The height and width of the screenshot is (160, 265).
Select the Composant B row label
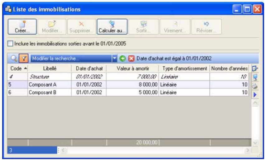(42, 92)
